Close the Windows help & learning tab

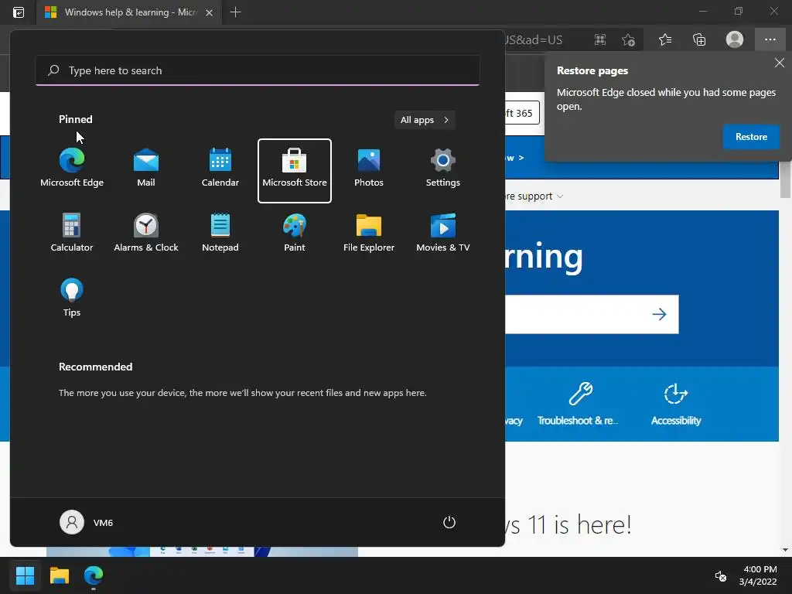pyautogui.click(x=209, y=12)
